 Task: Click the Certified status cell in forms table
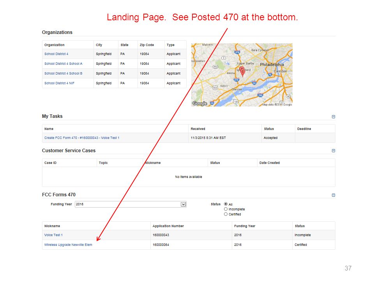click(300, 245)
